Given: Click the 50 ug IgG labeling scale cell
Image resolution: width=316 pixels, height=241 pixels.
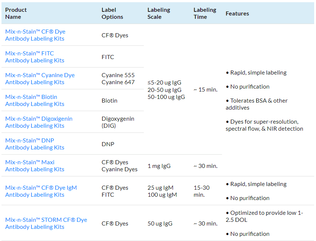Looking at the screenshot, I should tap(160, 224).
